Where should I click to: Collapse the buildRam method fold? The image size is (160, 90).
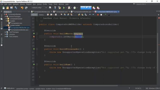pyautogui.click(x=37, y=64)
